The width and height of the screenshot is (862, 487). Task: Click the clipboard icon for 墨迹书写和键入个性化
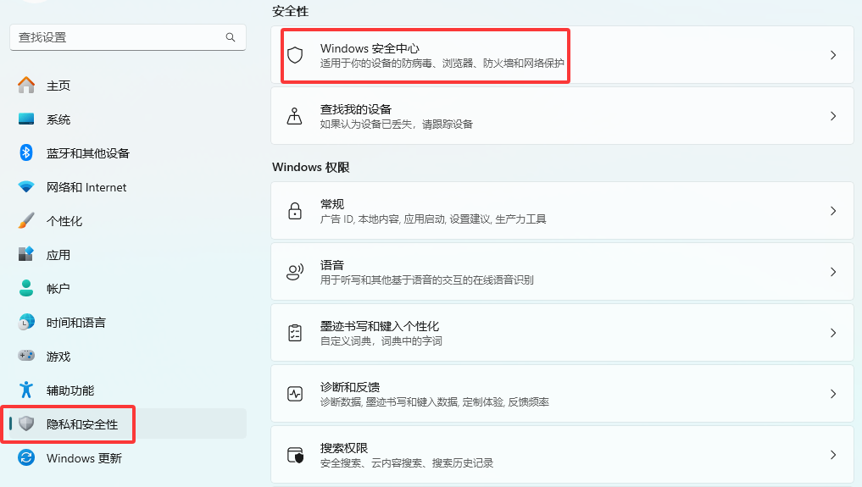[295, 333]
